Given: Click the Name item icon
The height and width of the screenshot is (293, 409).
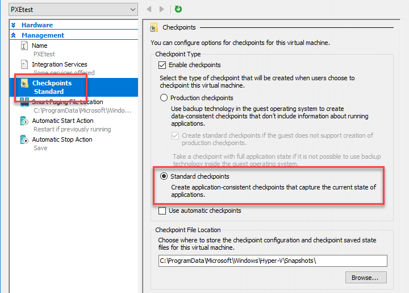Looking at the screenshot, I should (x=24, y=46).
